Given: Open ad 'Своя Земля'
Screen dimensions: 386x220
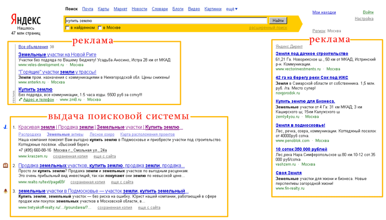Looking at the screenshot, I should pyautogui.click(x=288, y=173).
